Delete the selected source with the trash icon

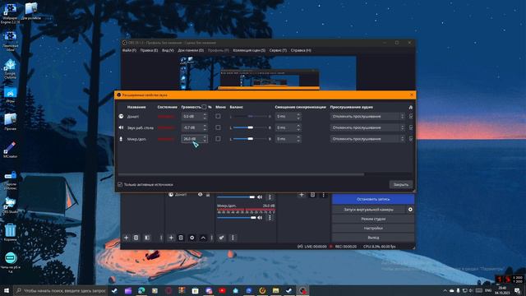(x=181, y=238)
